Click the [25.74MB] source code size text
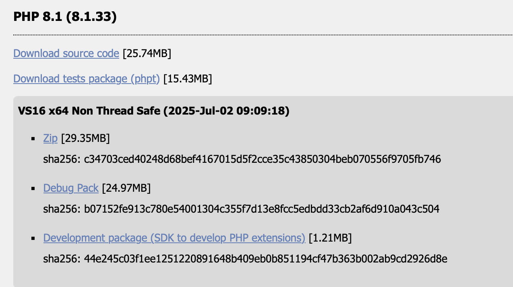 click(x=147, y=53)
